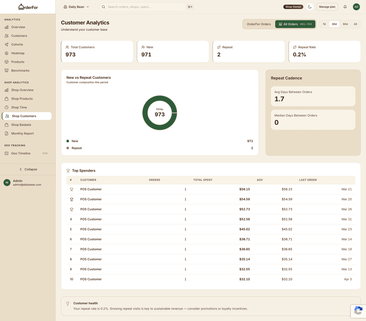Open Benchmarks chart icon
Image resolution: width=366 pixels, height=321 pixels.
click(x=7, y=70)
